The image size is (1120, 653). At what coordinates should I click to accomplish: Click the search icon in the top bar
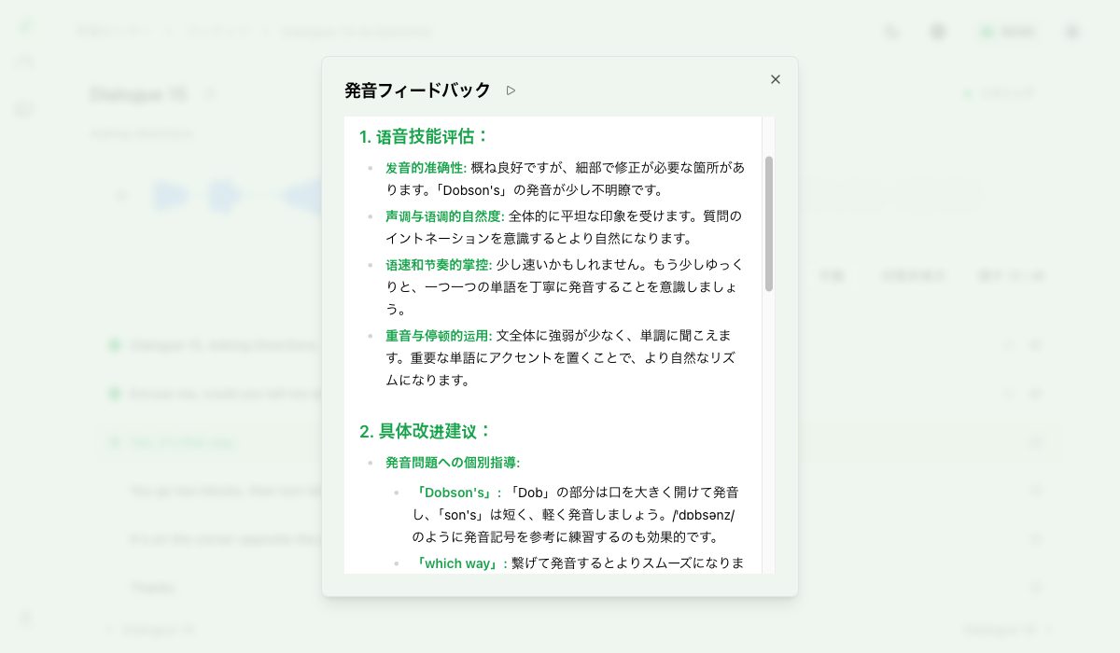coord(891,31)
